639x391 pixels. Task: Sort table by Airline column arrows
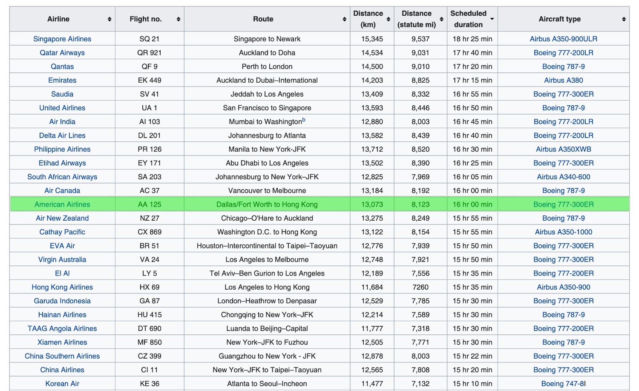[x=109, y=19]
